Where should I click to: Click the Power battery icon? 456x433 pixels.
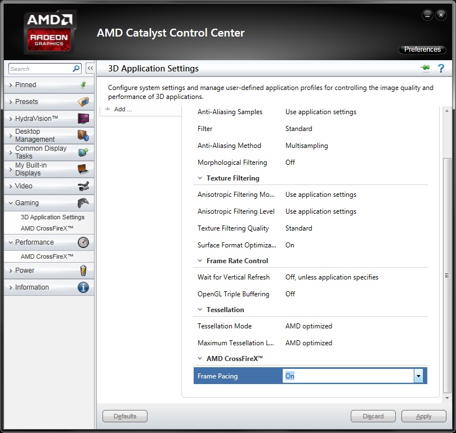(x=83, y=270)
